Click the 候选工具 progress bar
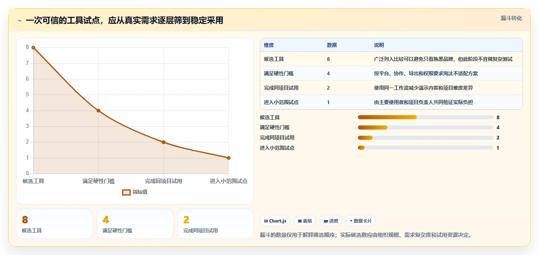 click(x=425, y=117)
